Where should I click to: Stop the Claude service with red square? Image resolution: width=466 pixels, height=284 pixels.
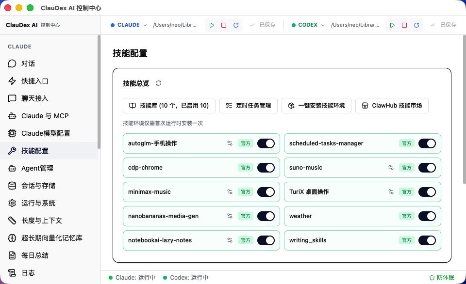click(224, 25)
